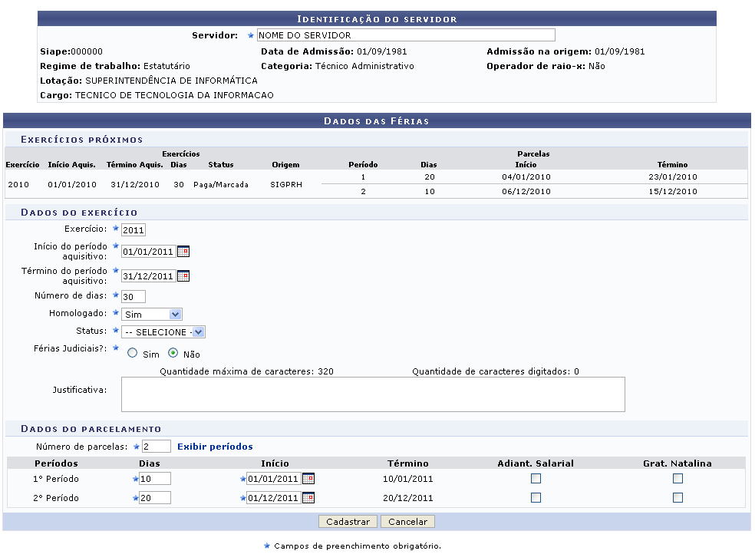Open the Status selection dropdown

coord(163,332)
